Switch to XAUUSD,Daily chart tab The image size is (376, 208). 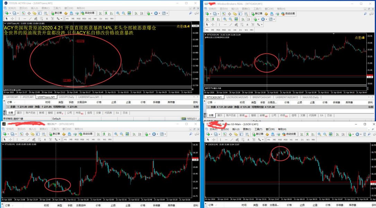(x=311, y=97)
